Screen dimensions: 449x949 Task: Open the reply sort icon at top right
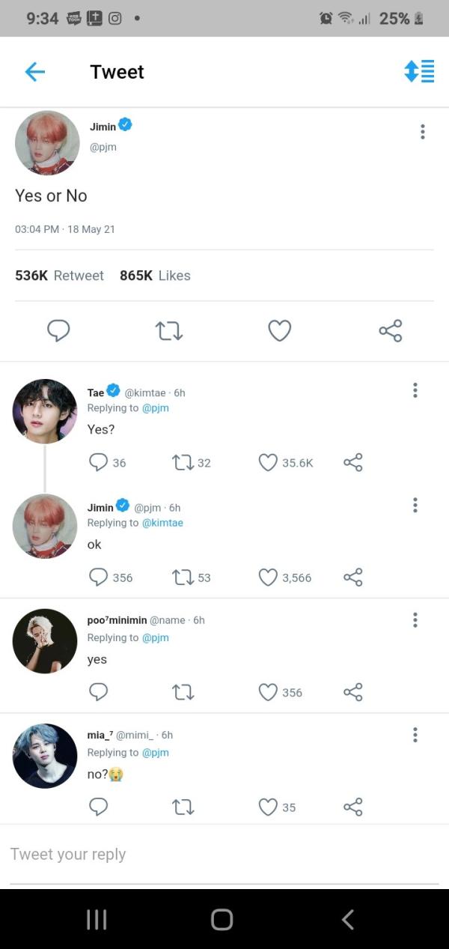419,71
